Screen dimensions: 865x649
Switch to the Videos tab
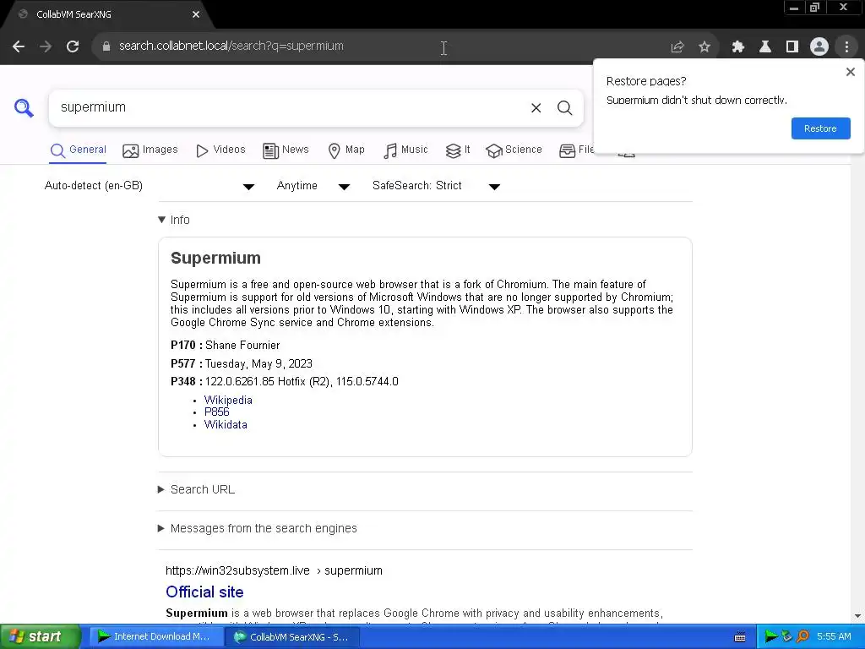[x=220, y=150]
